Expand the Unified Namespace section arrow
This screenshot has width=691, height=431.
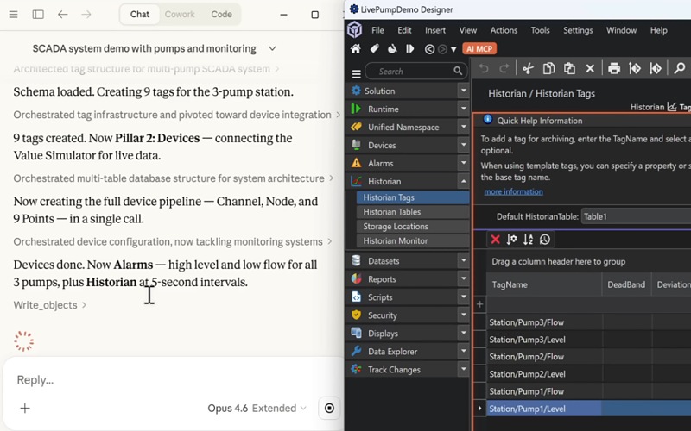tap(463, 127)
